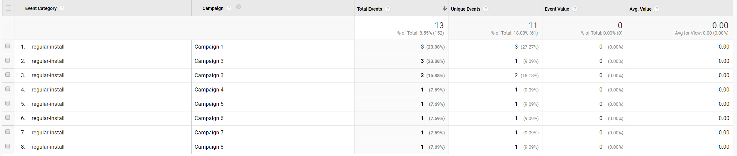Open help icon next to Campaign header
737x156 pixels.
click(x=229, y=8)
